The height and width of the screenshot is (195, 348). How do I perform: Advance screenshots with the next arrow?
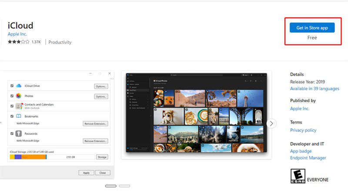[271, 123]
